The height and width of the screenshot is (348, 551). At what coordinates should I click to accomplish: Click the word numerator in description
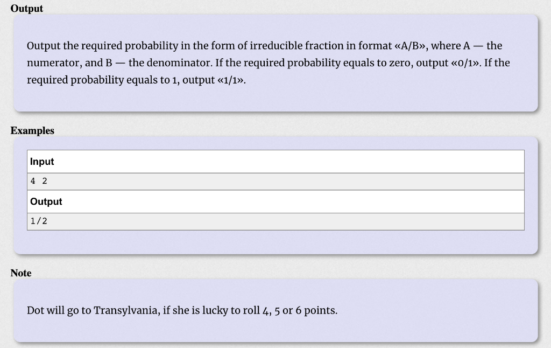[x=54, y=63]
